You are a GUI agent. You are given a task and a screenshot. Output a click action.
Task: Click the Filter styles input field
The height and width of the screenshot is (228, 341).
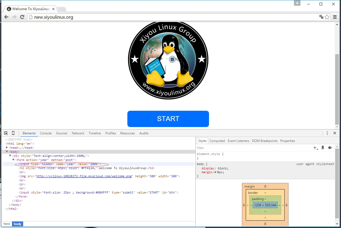coord(253,148)
